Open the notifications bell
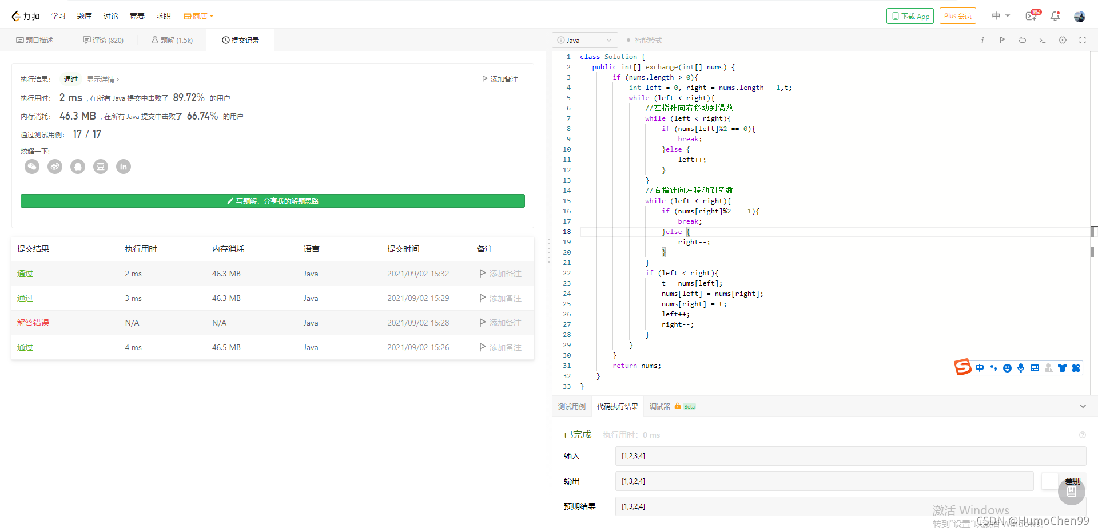Image resolution: width=1098 pixels, height=531 pixels. coord(1055,16)
